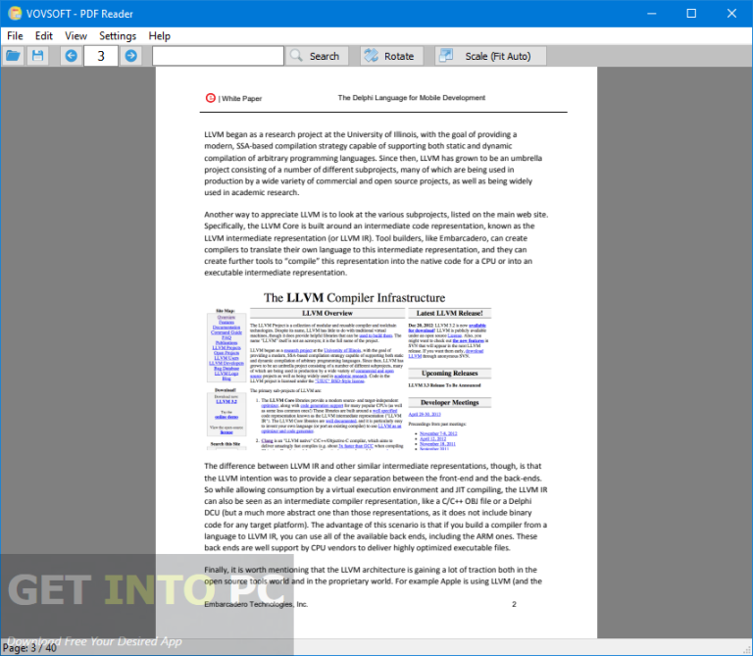Click the '| White Paper' header text
The width and height of the screenshot is (753, 656).
tap(240, 98)
